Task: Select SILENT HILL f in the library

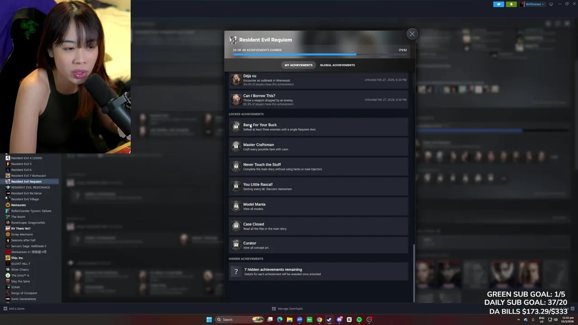Action: point(20,264)
